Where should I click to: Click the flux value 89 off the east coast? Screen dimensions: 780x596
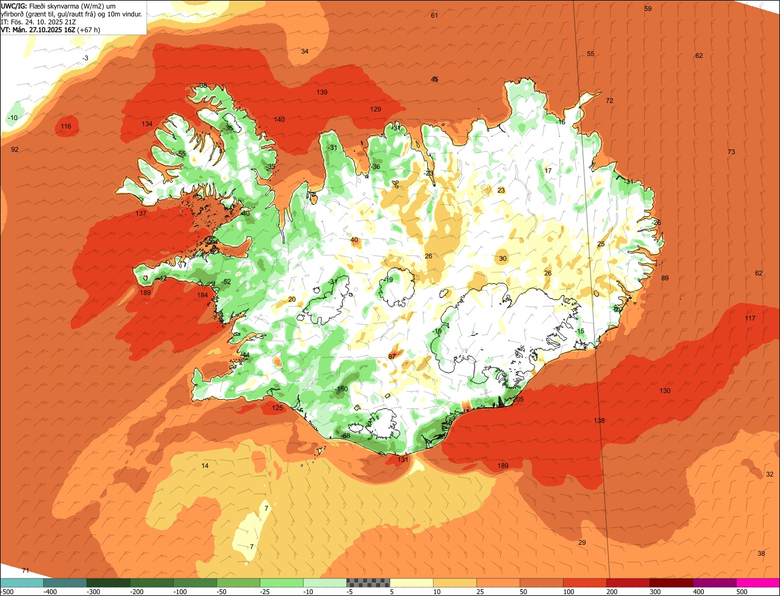click(665, 278)
